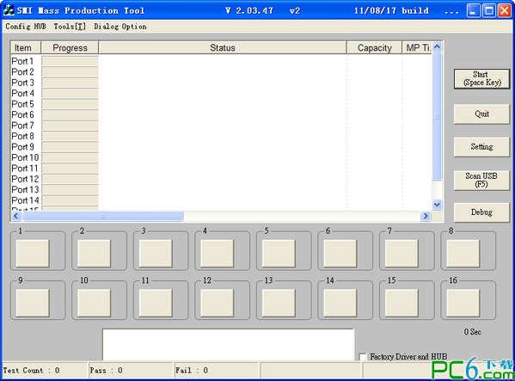515x381 pixels.
Task: Click the horizontal scroll right arrow
Action: tap(426, 216)
